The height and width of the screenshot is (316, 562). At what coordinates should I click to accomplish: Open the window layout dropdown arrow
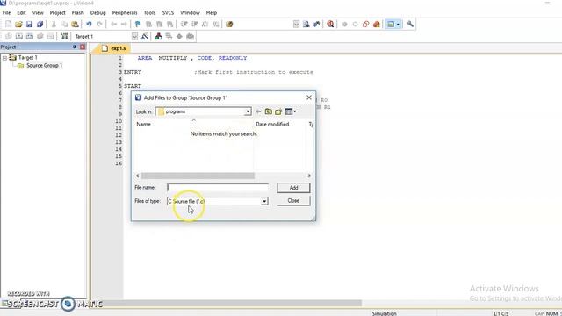tap(398, 25)
